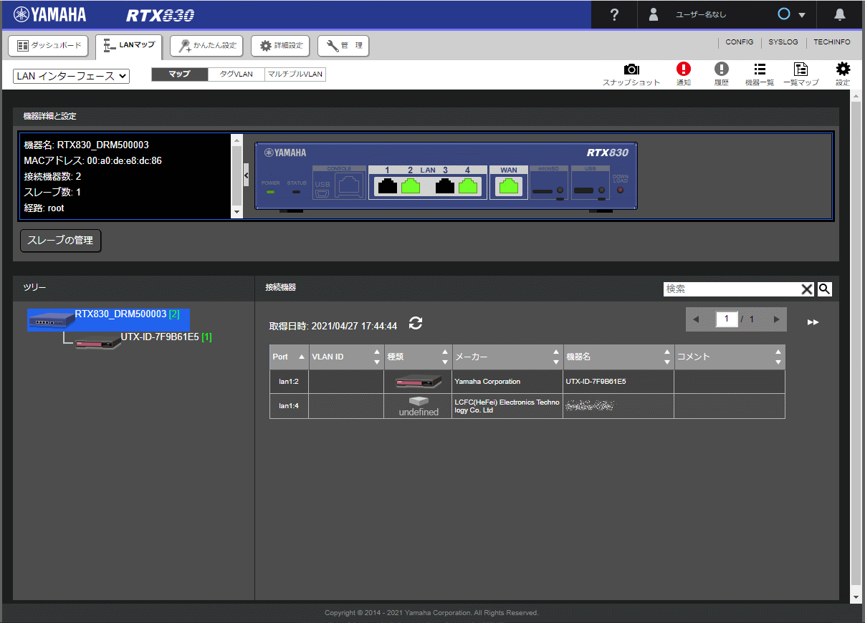Collapse the device details side panel arrow

point(247,174)
